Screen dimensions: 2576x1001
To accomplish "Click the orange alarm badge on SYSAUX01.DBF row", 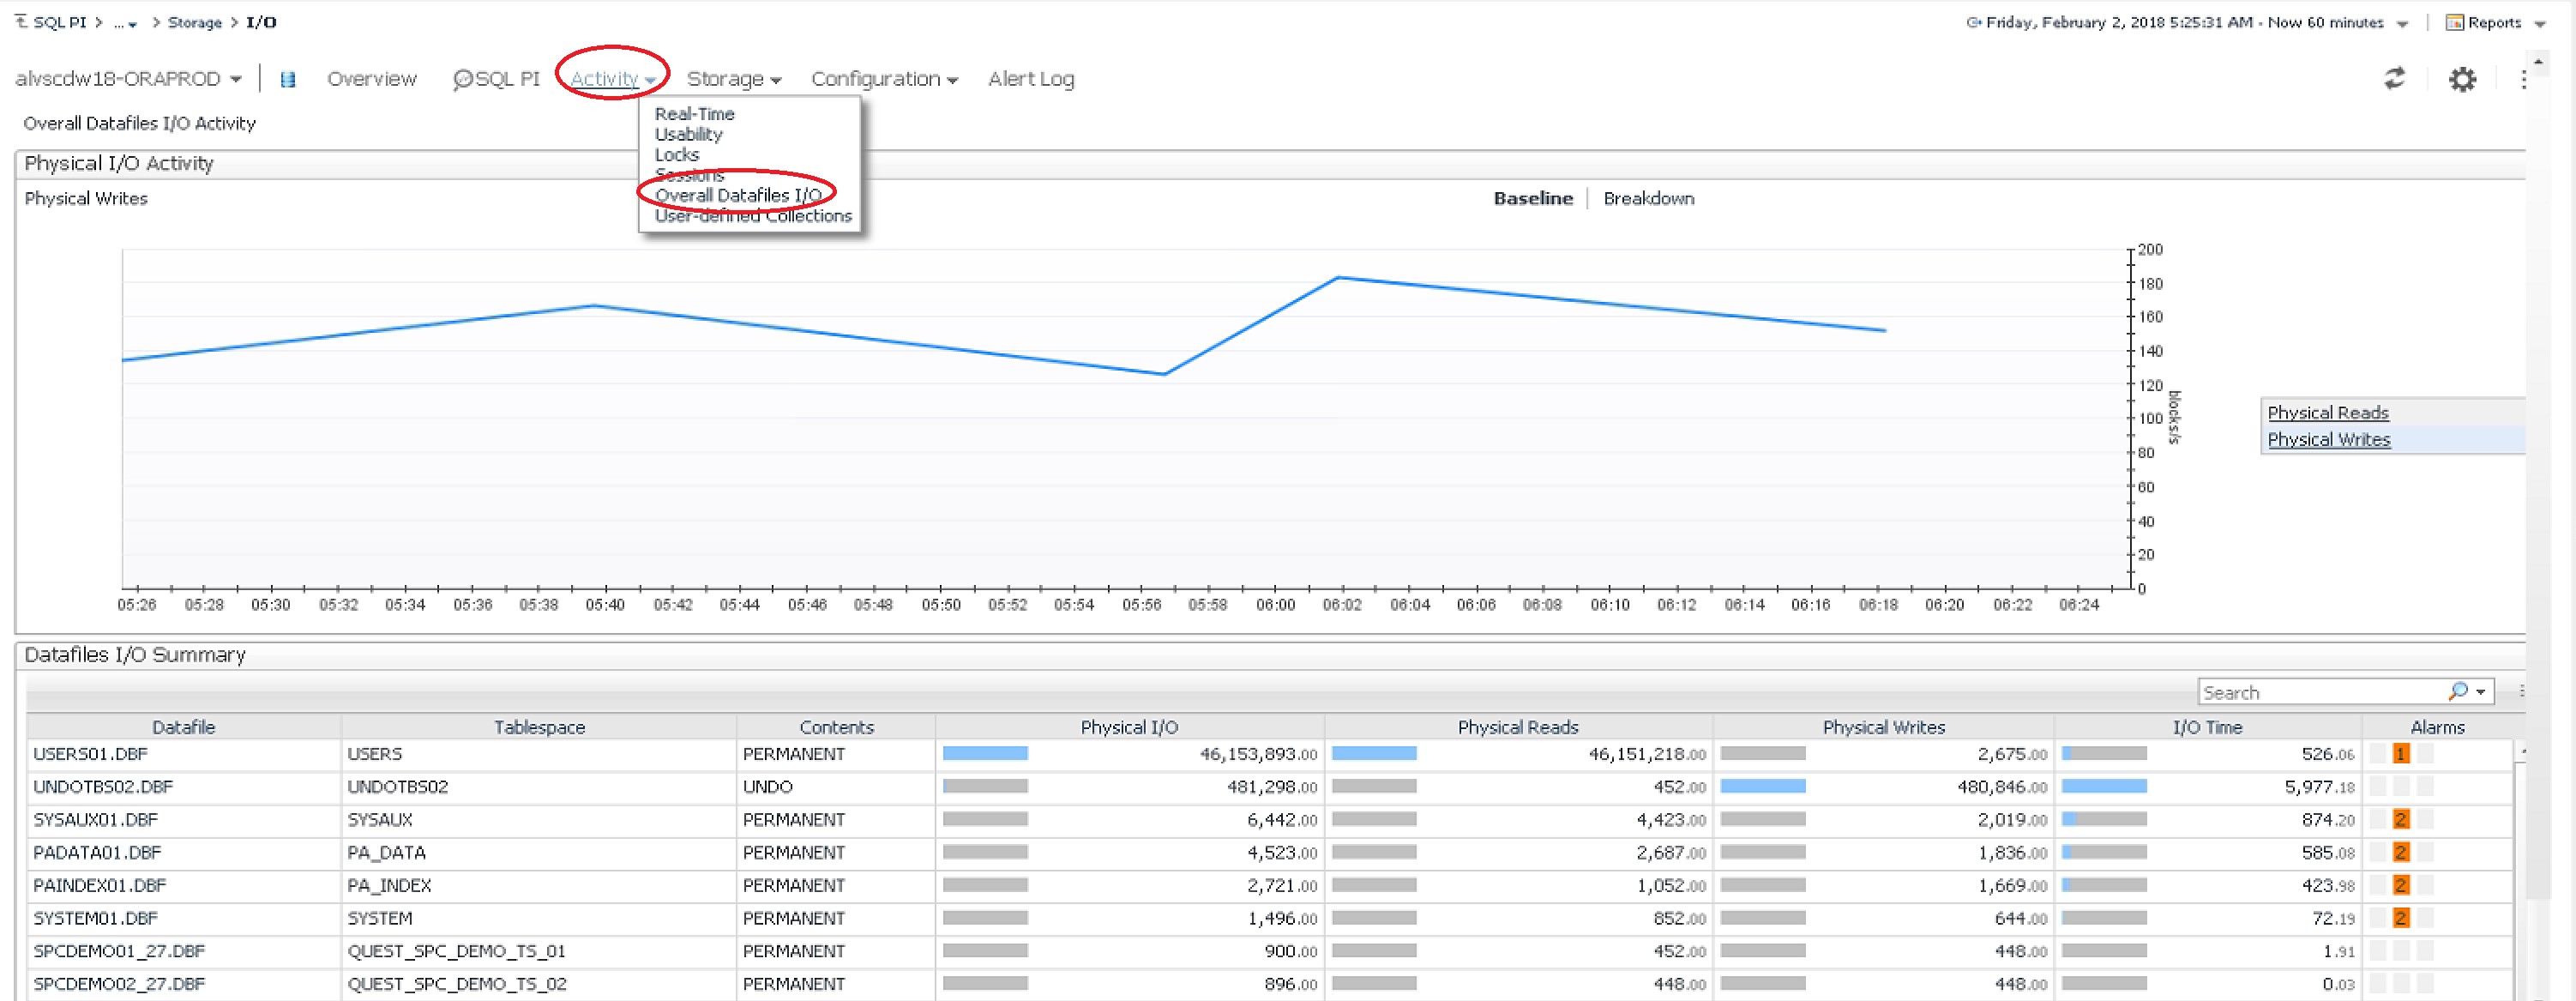I will [2400, 819].
